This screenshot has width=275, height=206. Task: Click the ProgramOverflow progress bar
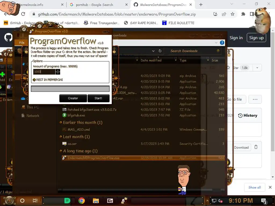[70, 89]
